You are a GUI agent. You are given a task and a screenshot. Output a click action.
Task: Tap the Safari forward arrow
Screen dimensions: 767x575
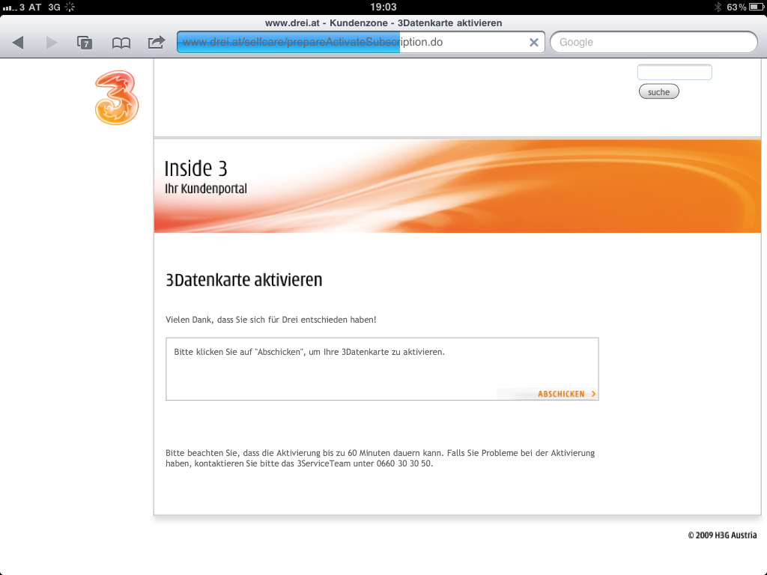[x=52, y=43]
